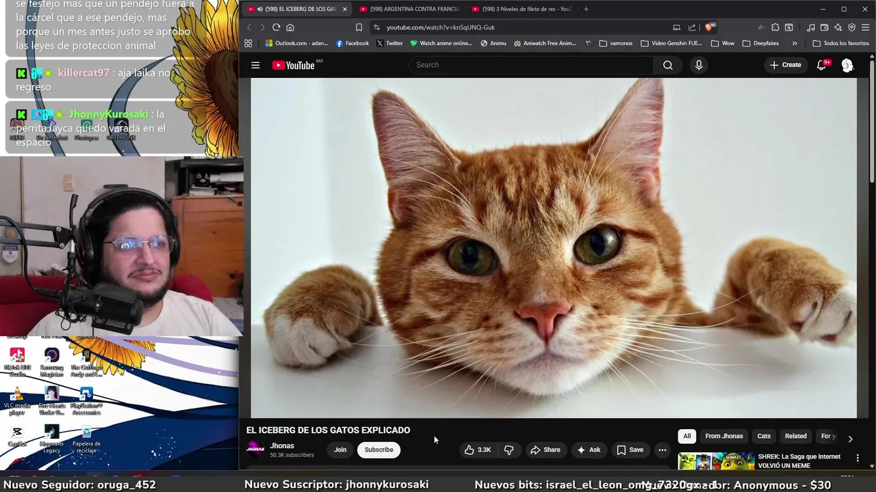Viewport: 876px width, 492px height.
Task: Open Todos los favoritos folder
Action: (841, 43)
